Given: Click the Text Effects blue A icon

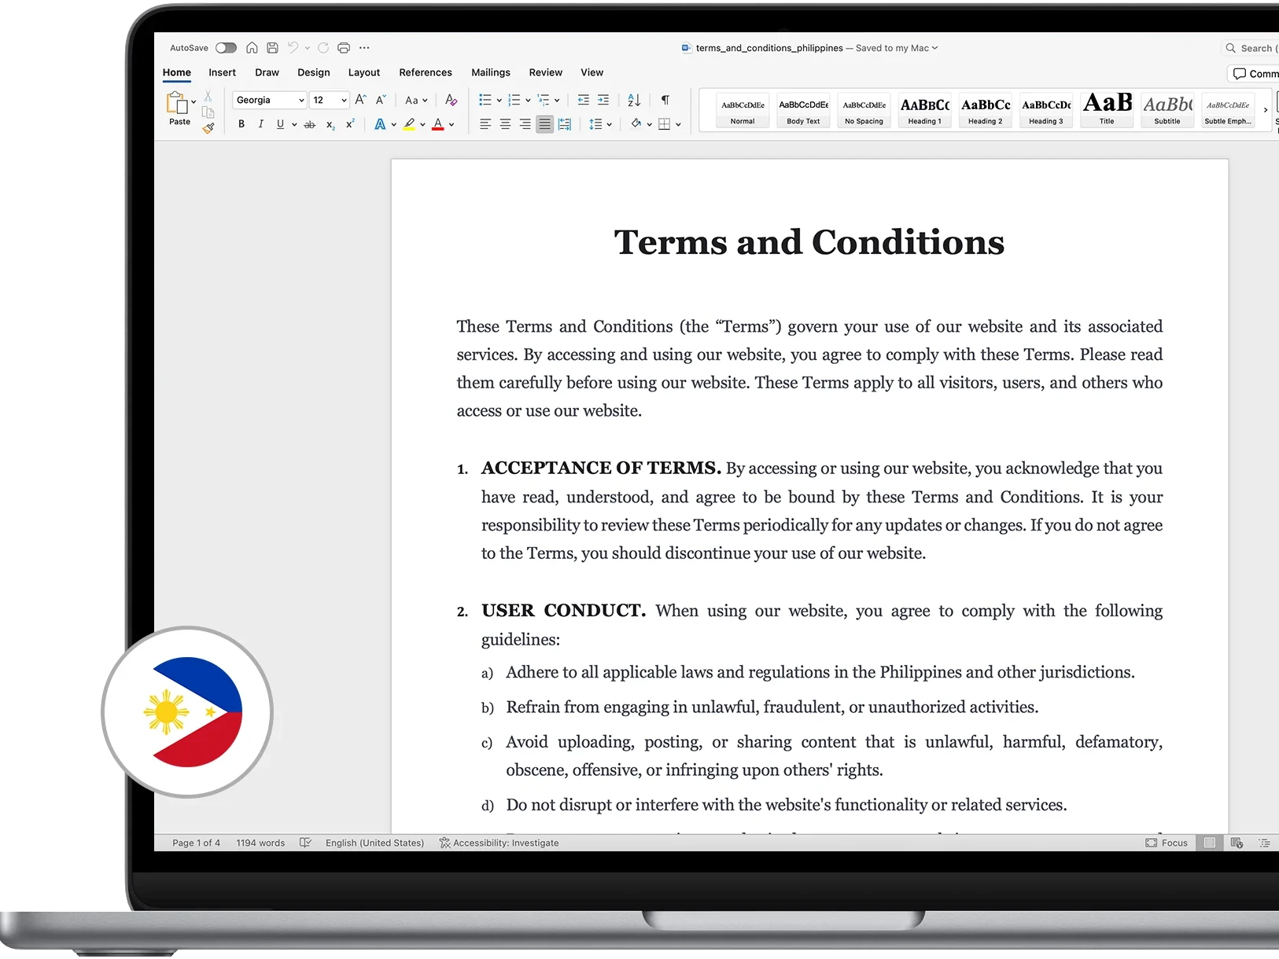Looking at the screenshot, I should pyautogui.click(x=380, y=124).
